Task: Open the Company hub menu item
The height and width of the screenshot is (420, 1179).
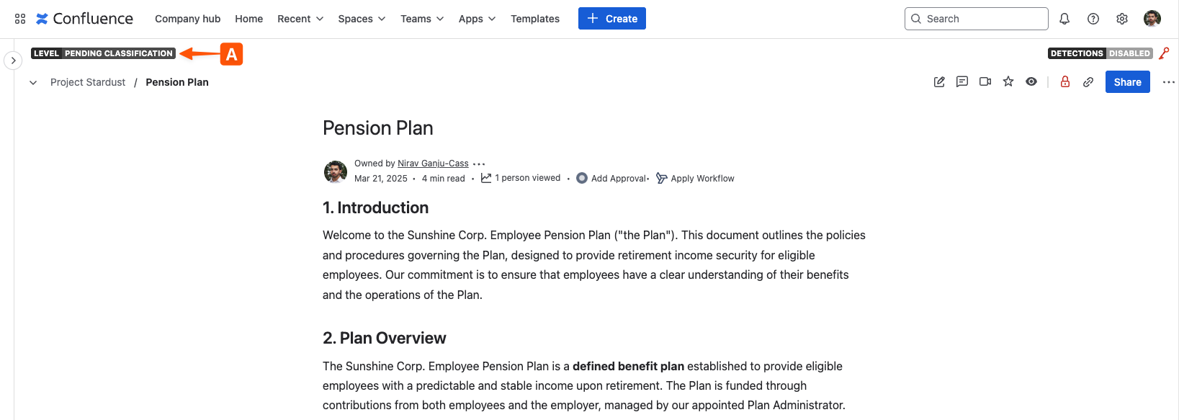Action: point(187,19)
